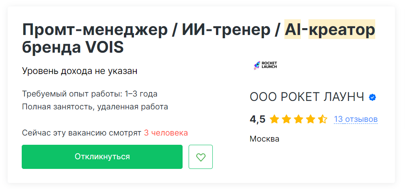This screenshot has width=405, height=189.
Task: Click the Москва location text
Action: (x=265, y=139)
